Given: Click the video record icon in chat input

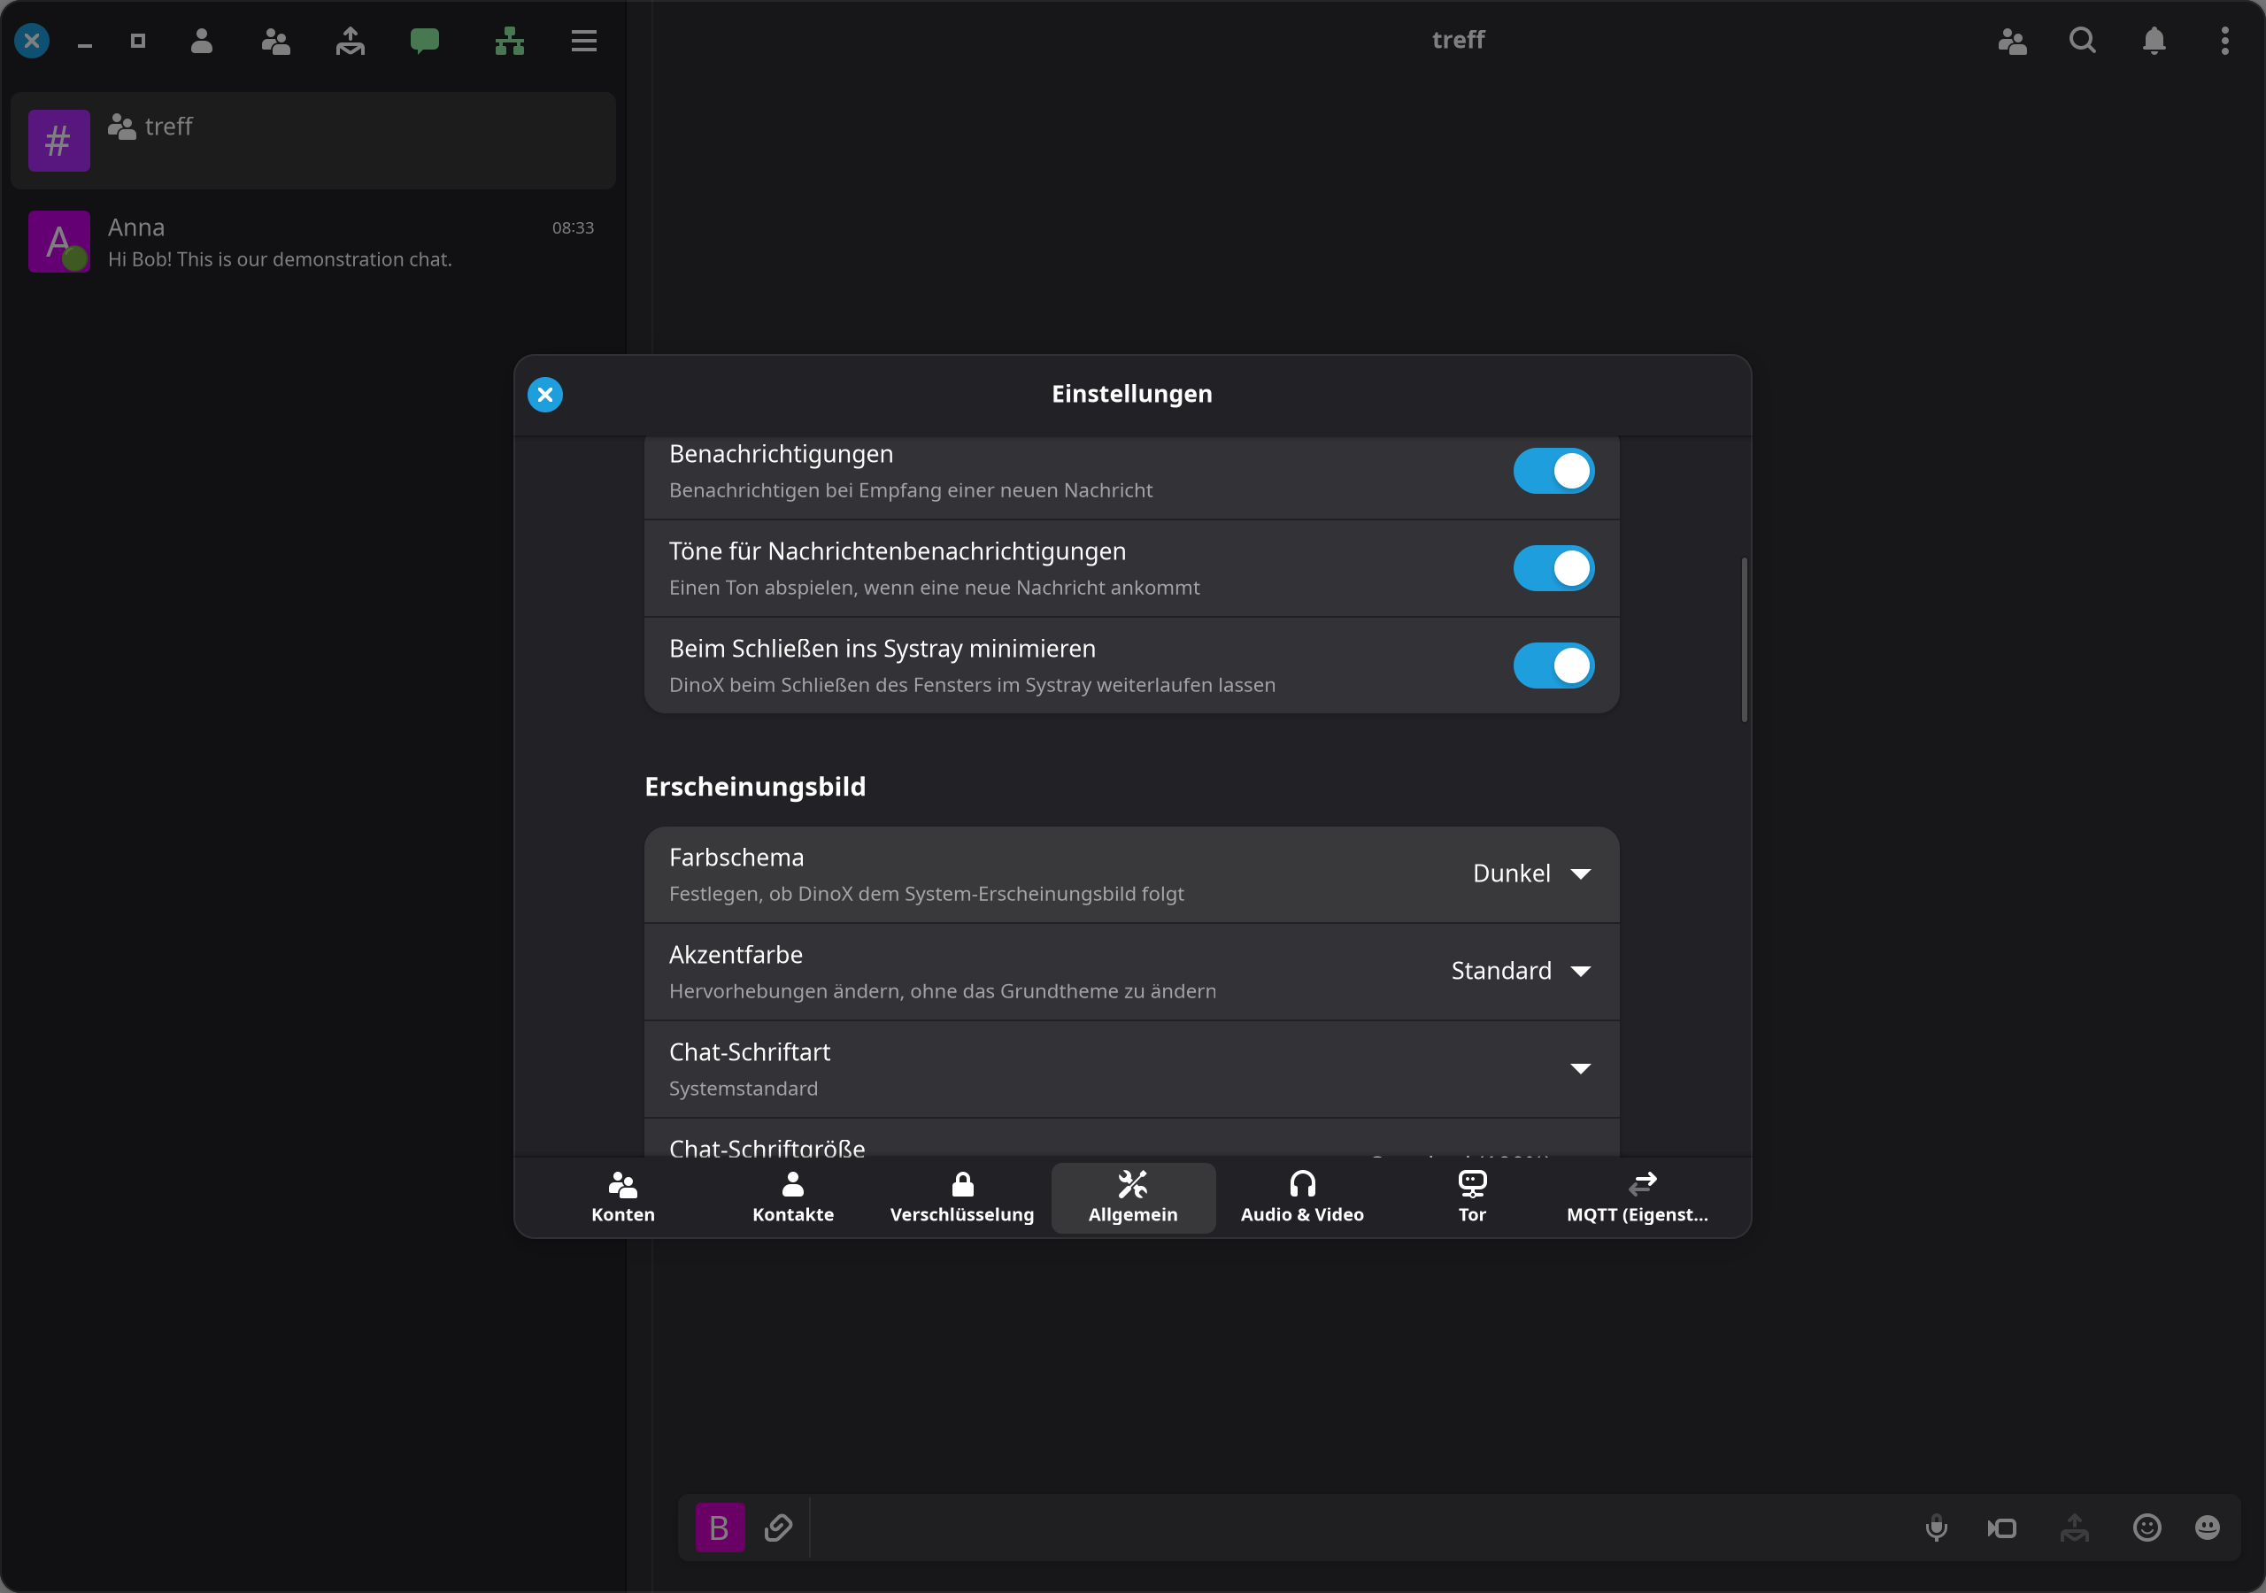Looking at the screenshot, I should 2002,1528.
